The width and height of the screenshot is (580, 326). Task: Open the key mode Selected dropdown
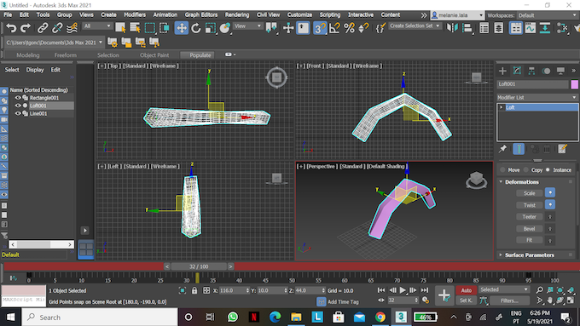pos(504,289)
